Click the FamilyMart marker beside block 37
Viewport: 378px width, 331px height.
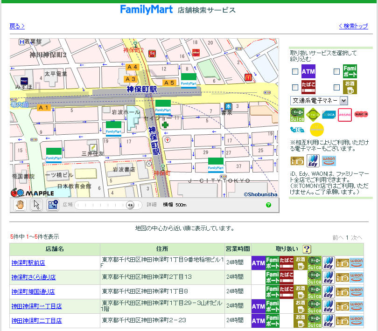tap(216, 165)
